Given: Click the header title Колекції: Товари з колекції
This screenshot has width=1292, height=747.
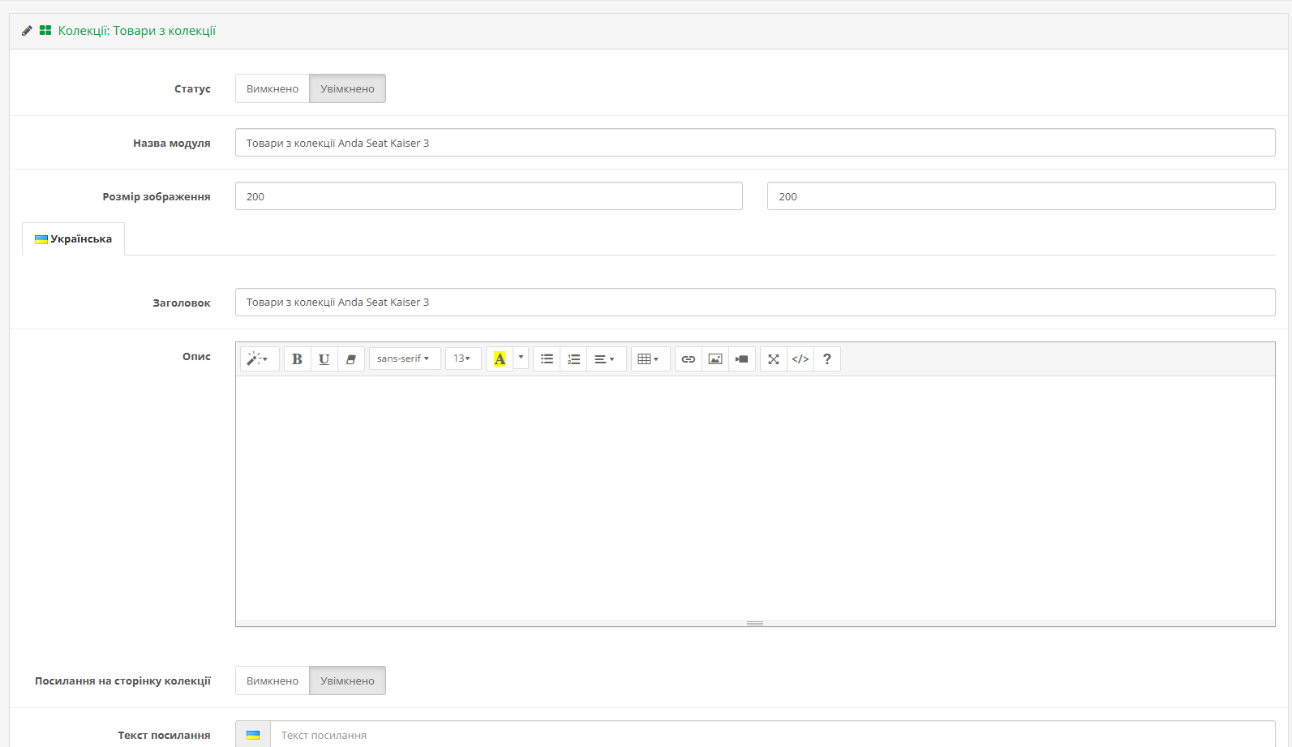Looking at the screenshot, I should point(137,31).
